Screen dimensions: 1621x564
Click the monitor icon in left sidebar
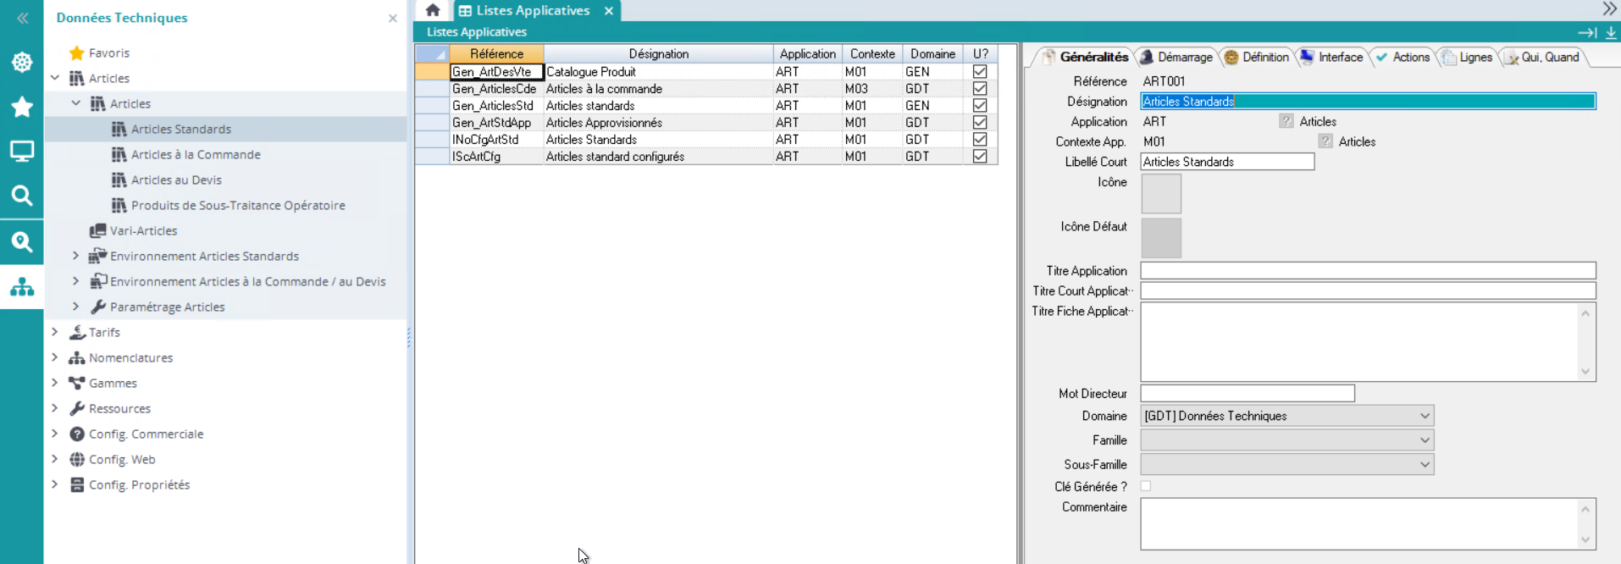pos(22,152)
